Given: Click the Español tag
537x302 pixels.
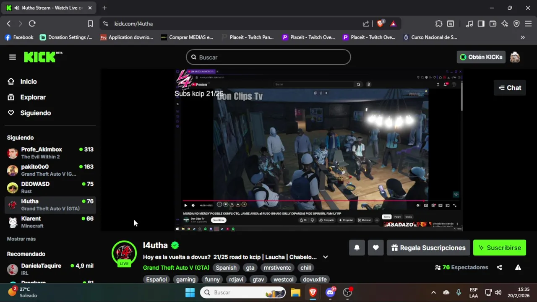Looking at the screenshot, I should point(156,279).
